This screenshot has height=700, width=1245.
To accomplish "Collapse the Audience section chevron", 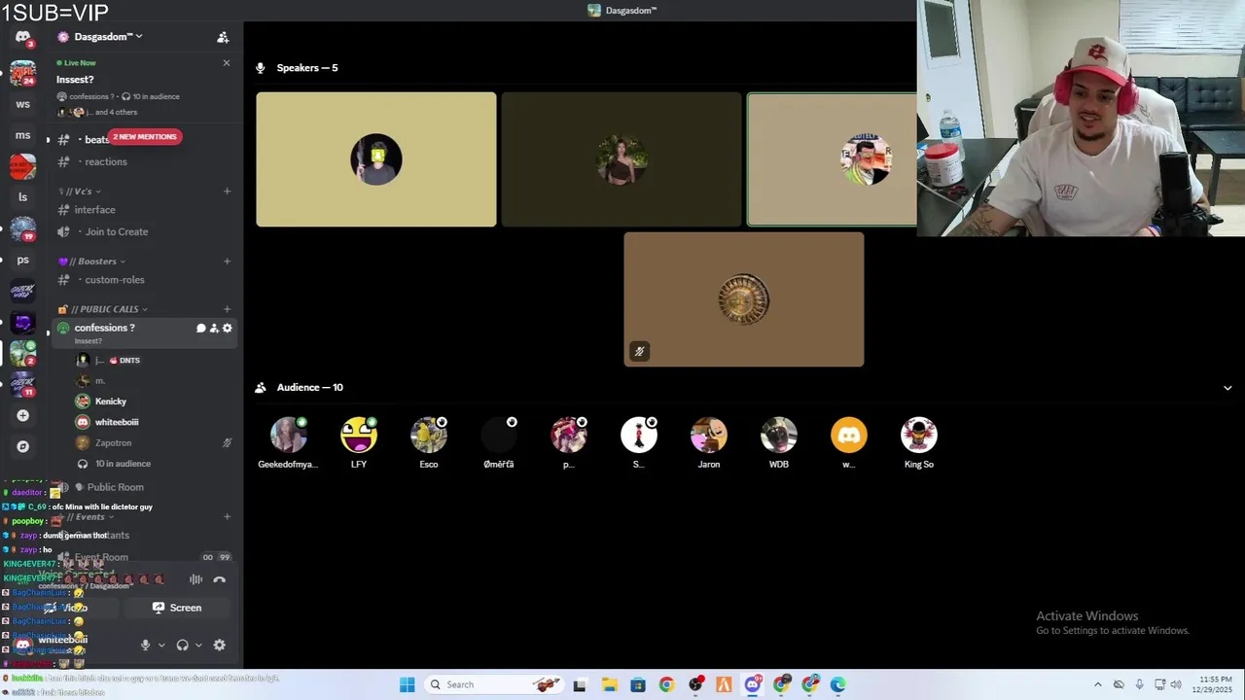I will click(1227, 388).
